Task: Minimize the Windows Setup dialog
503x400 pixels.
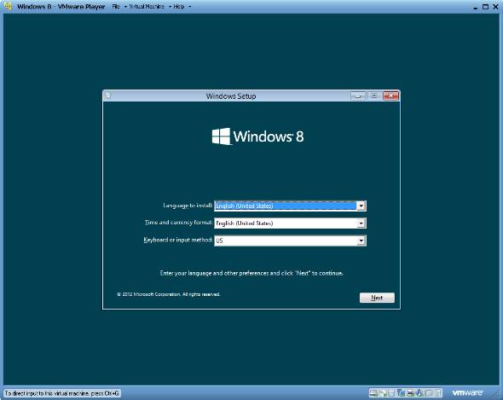Action: 358,96
